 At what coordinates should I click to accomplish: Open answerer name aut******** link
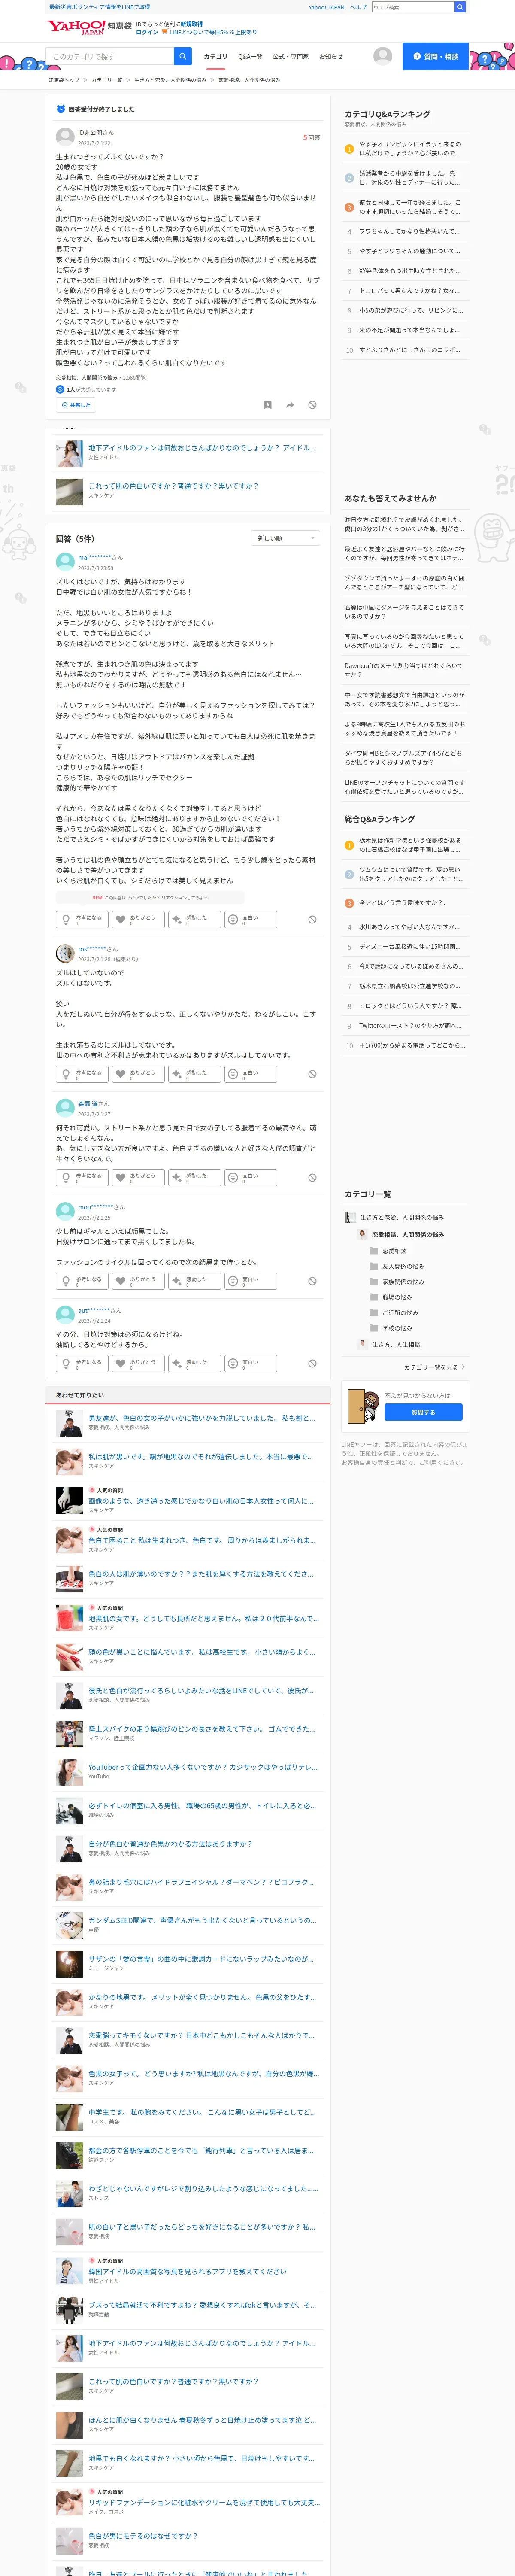(94, 1310)
